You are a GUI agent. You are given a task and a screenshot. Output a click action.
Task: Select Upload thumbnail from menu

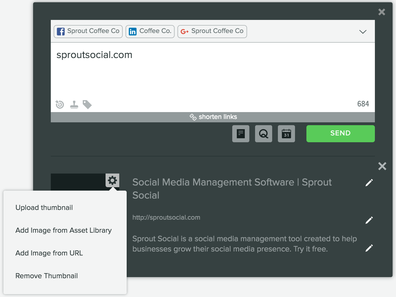pos(44,208)
